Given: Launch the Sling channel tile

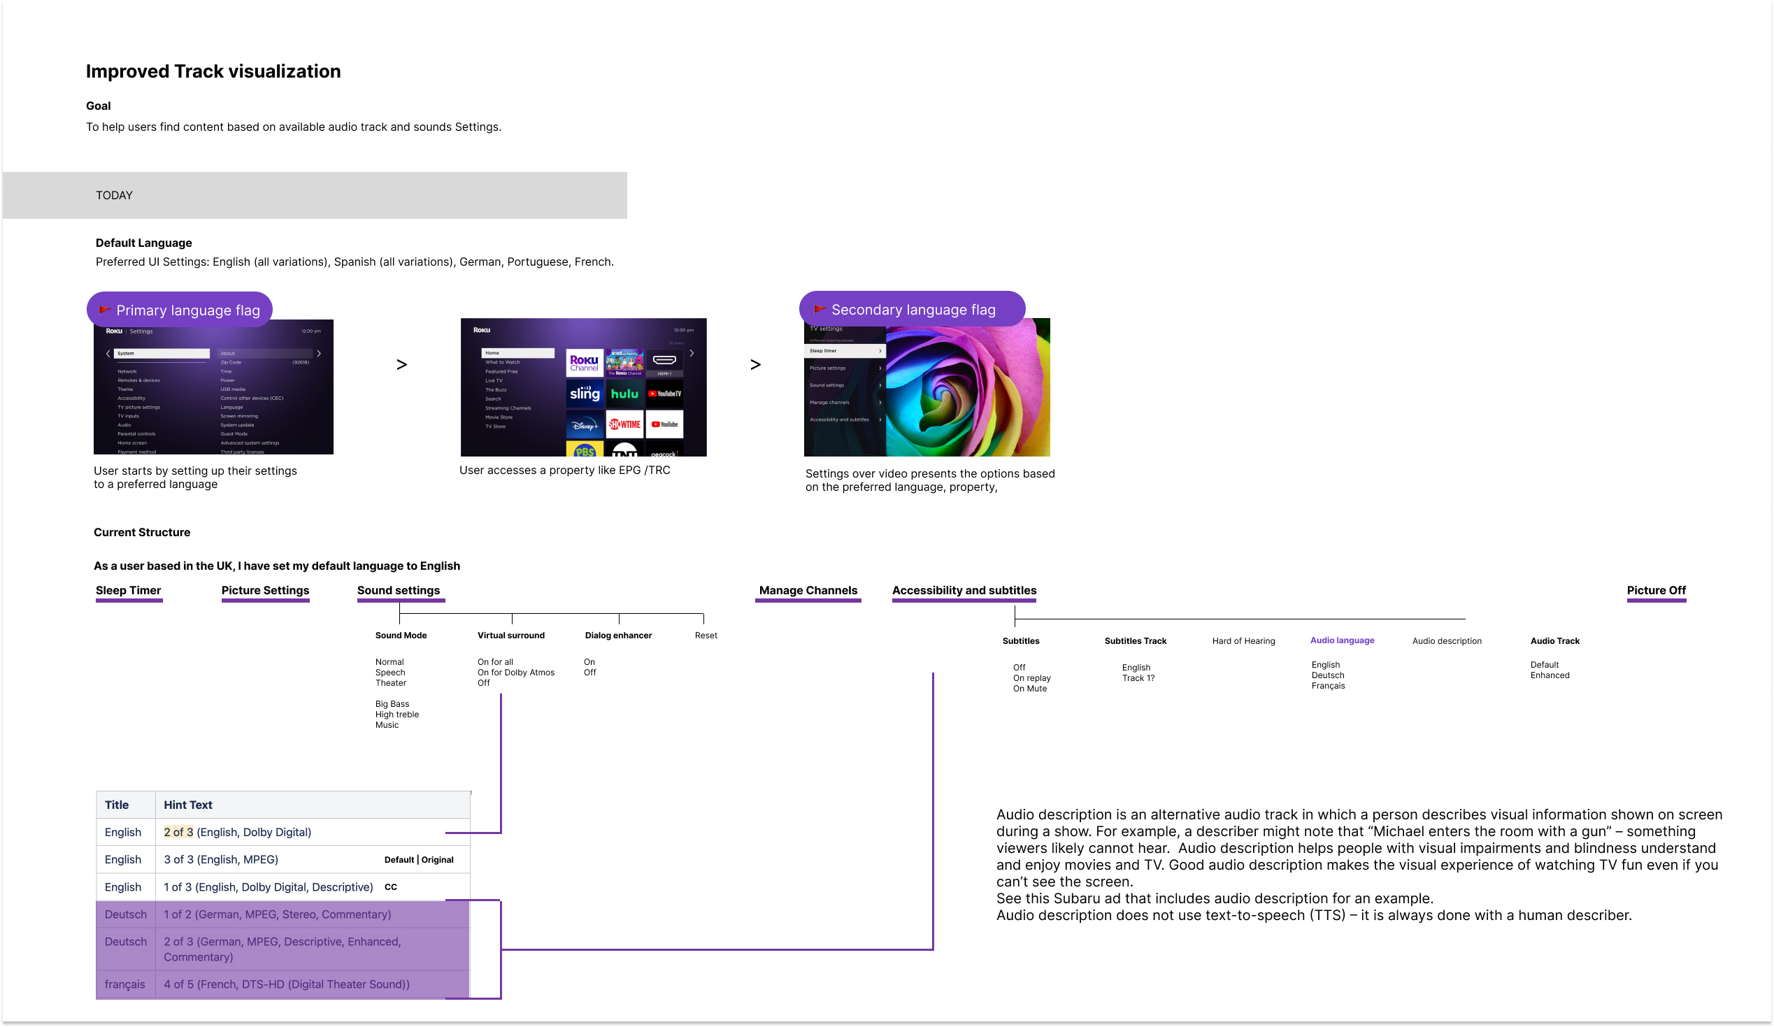Looking at the screenshot, I should [585, 394].
